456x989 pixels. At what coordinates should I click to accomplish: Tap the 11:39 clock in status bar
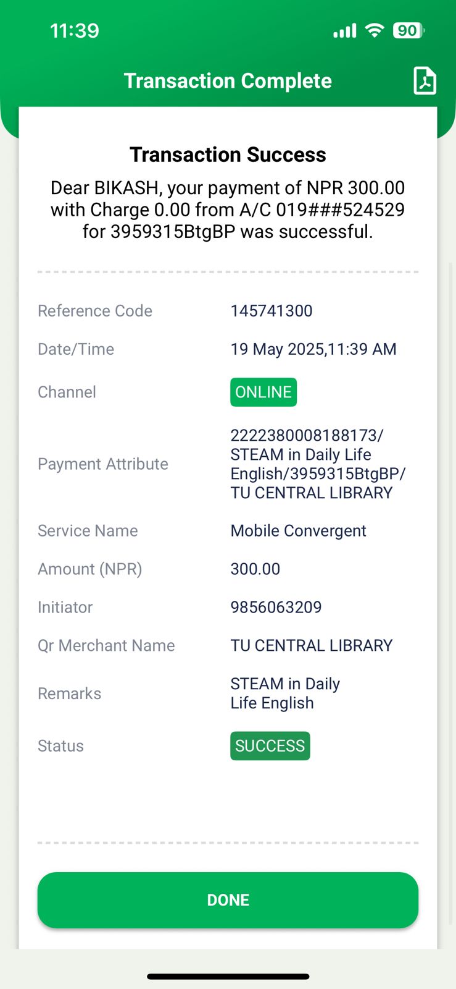point(75,31)
